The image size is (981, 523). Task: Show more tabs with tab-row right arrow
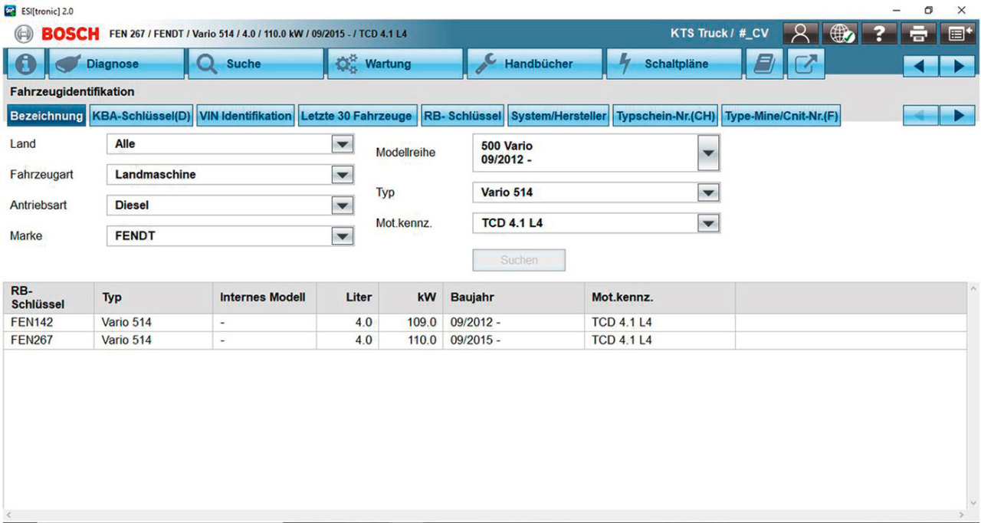pos(958,116)
